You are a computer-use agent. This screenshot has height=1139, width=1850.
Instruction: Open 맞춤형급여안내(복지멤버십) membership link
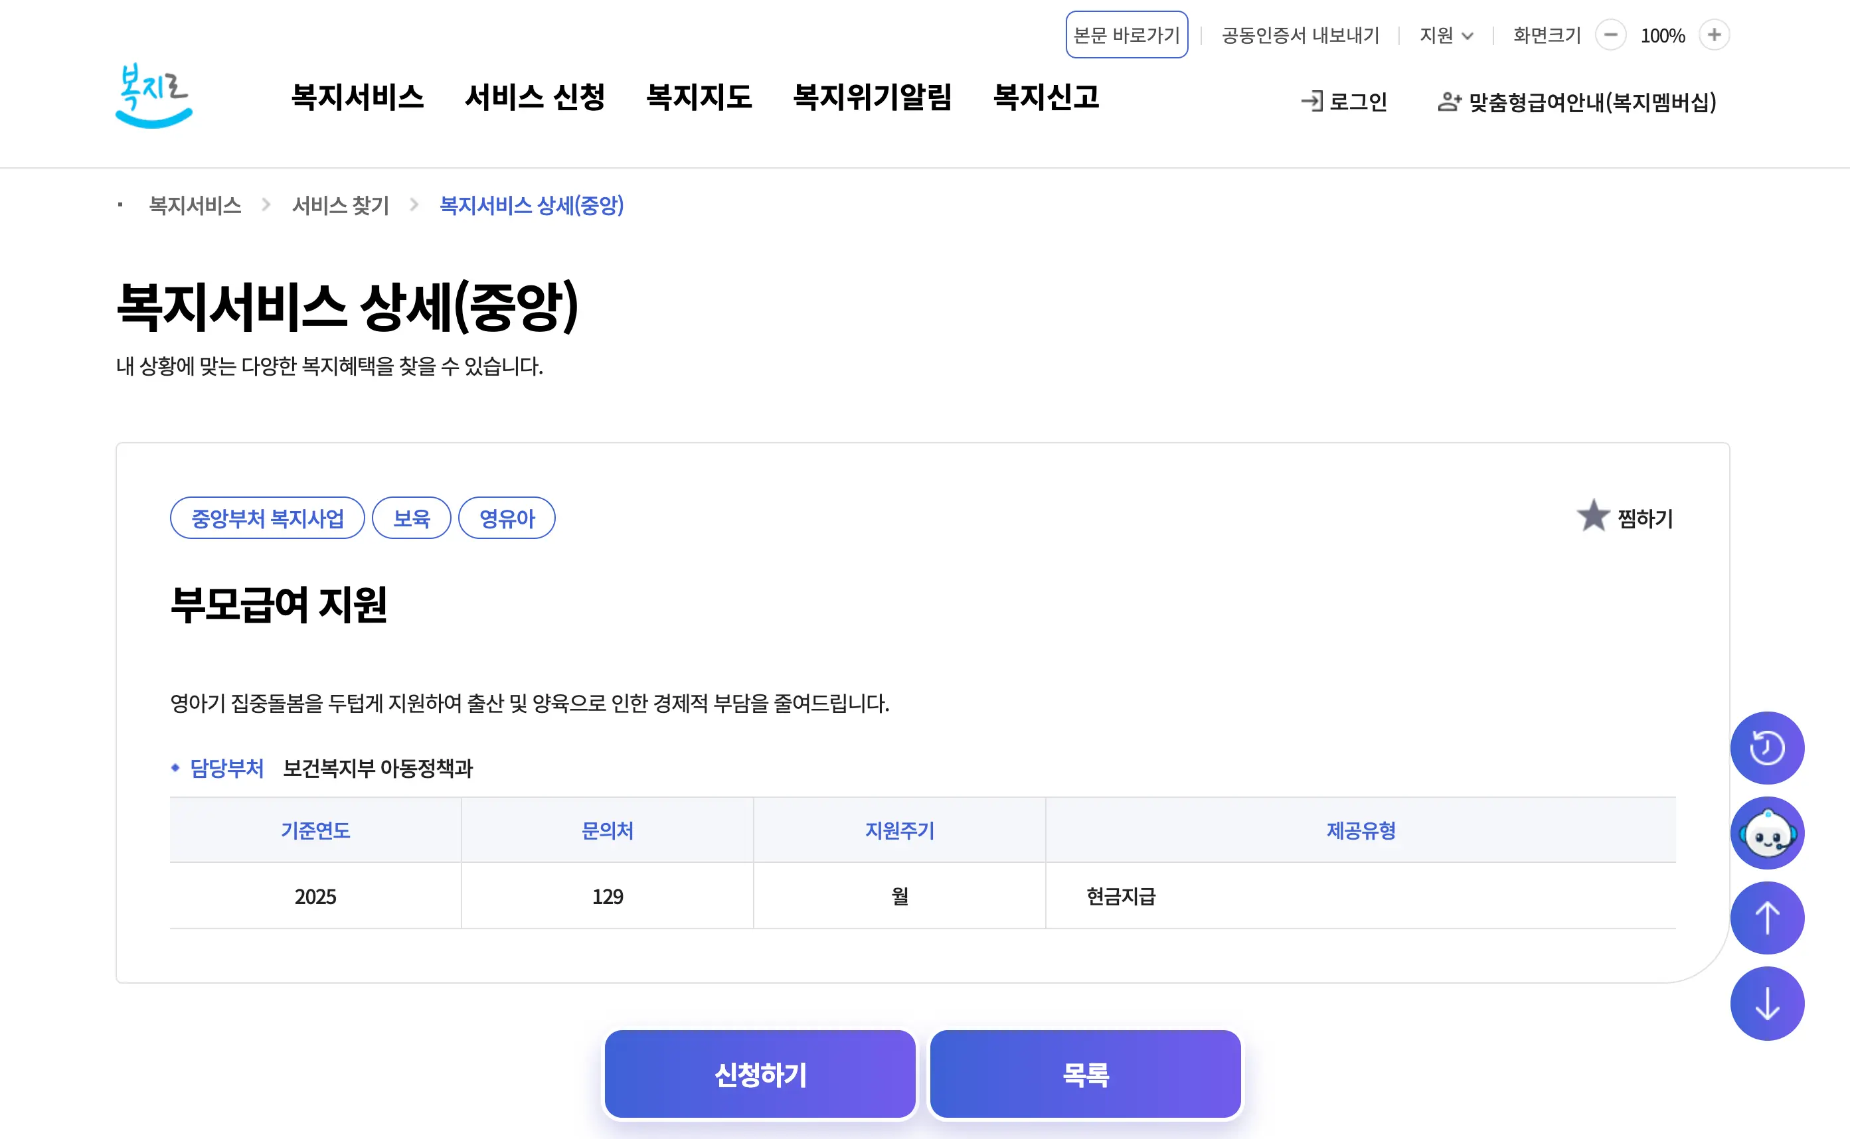pyautogui.click(x=1577, y=102)
